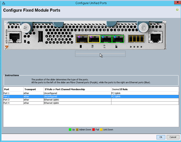The image size is (181, 142).
Task: Select the Port 2 row
Action: click(91, 96)
